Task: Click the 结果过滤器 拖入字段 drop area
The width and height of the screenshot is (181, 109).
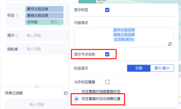Action: [x=37, y=105]
